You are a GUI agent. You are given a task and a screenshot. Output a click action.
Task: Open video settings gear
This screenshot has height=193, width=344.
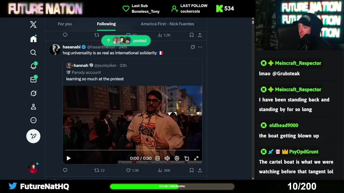pyautogui.click(x=177, y=158)
